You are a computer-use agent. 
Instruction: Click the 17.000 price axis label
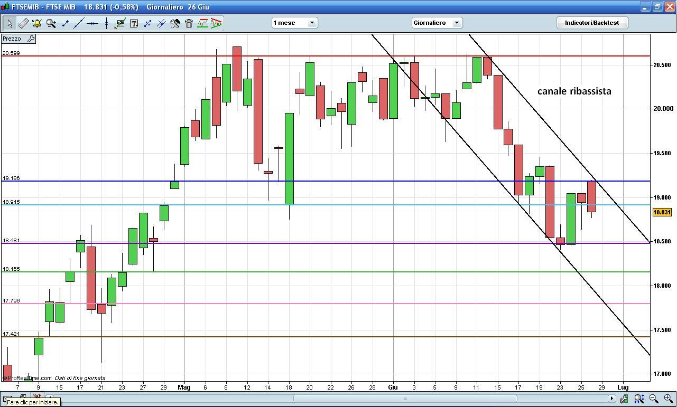663,374
